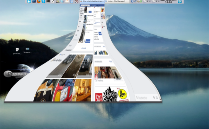Click the blue download arrow panel icon
This screenshot has height=129, width=209.
point(180,1)
